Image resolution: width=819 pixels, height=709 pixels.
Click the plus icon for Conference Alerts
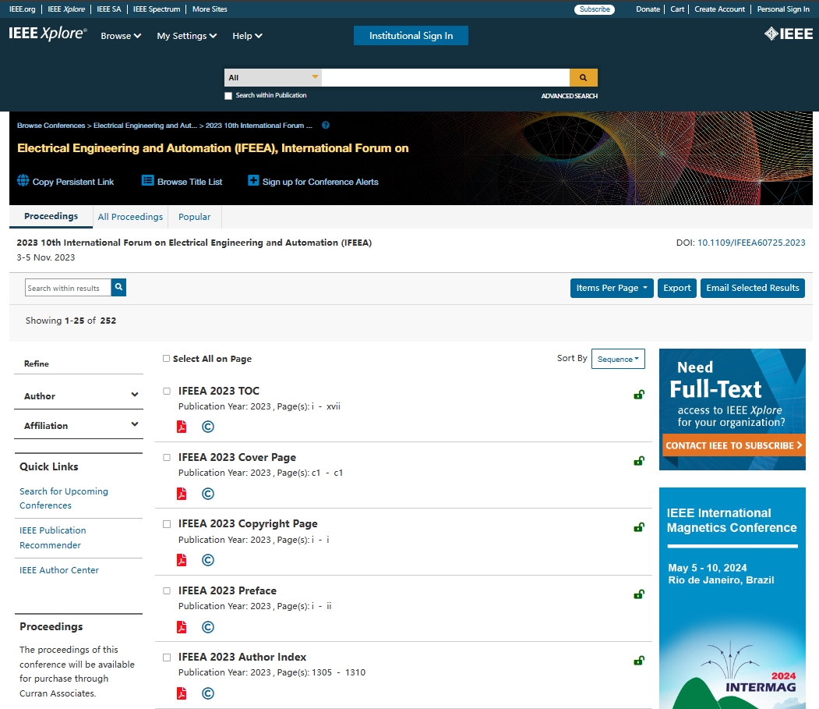[x=253, y=180]
